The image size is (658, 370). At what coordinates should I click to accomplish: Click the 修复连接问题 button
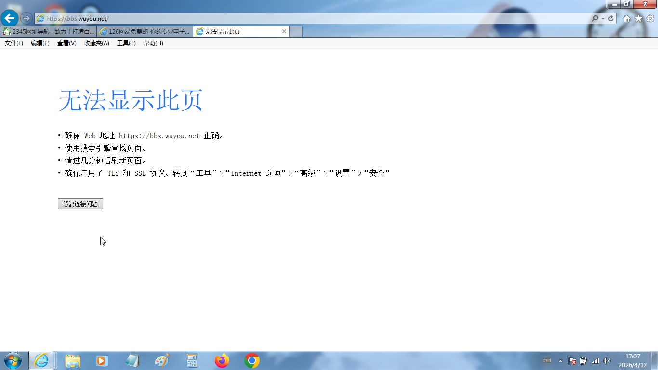80,204
